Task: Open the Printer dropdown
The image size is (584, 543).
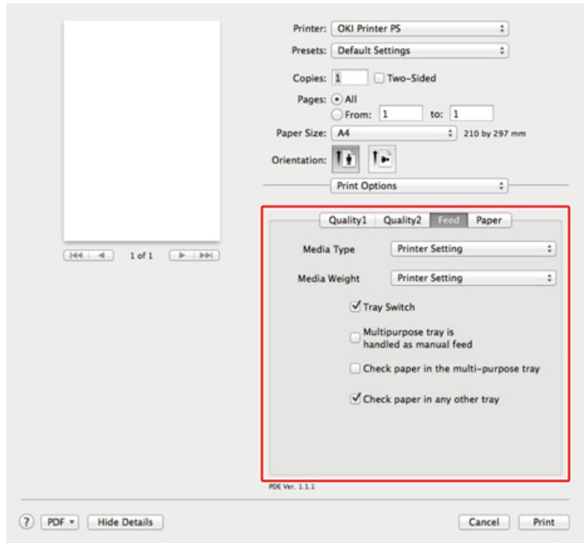Action: click(420, 30)
